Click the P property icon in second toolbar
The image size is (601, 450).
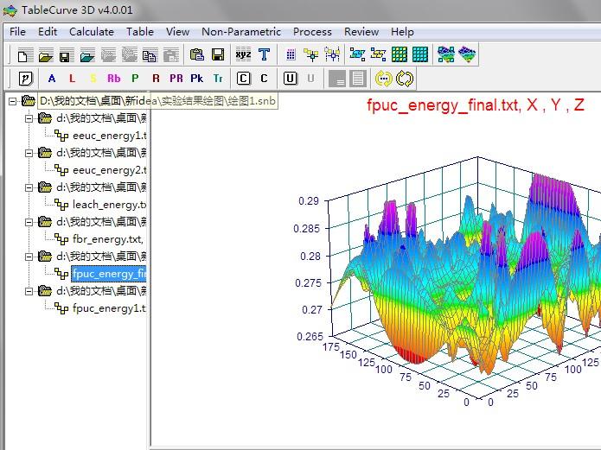click(x=25, y=79)
